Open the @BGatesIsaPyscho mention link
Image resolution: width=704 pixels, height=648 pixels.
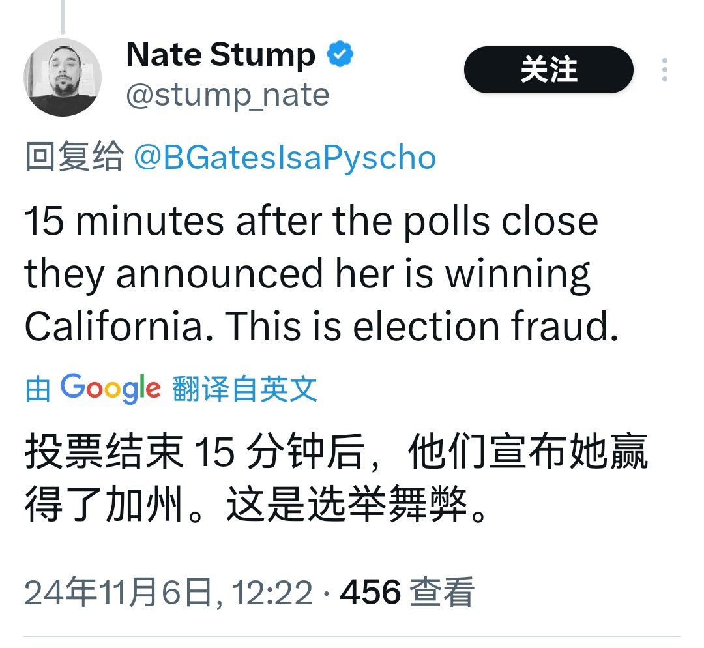point(285,158)
